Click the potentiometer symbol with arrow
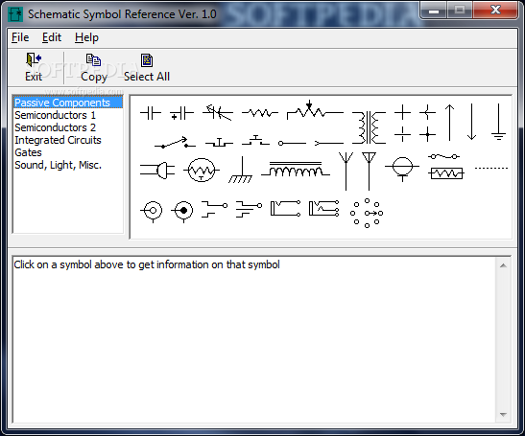This screenshot has height=436, width=525. [x=315, y=109]
